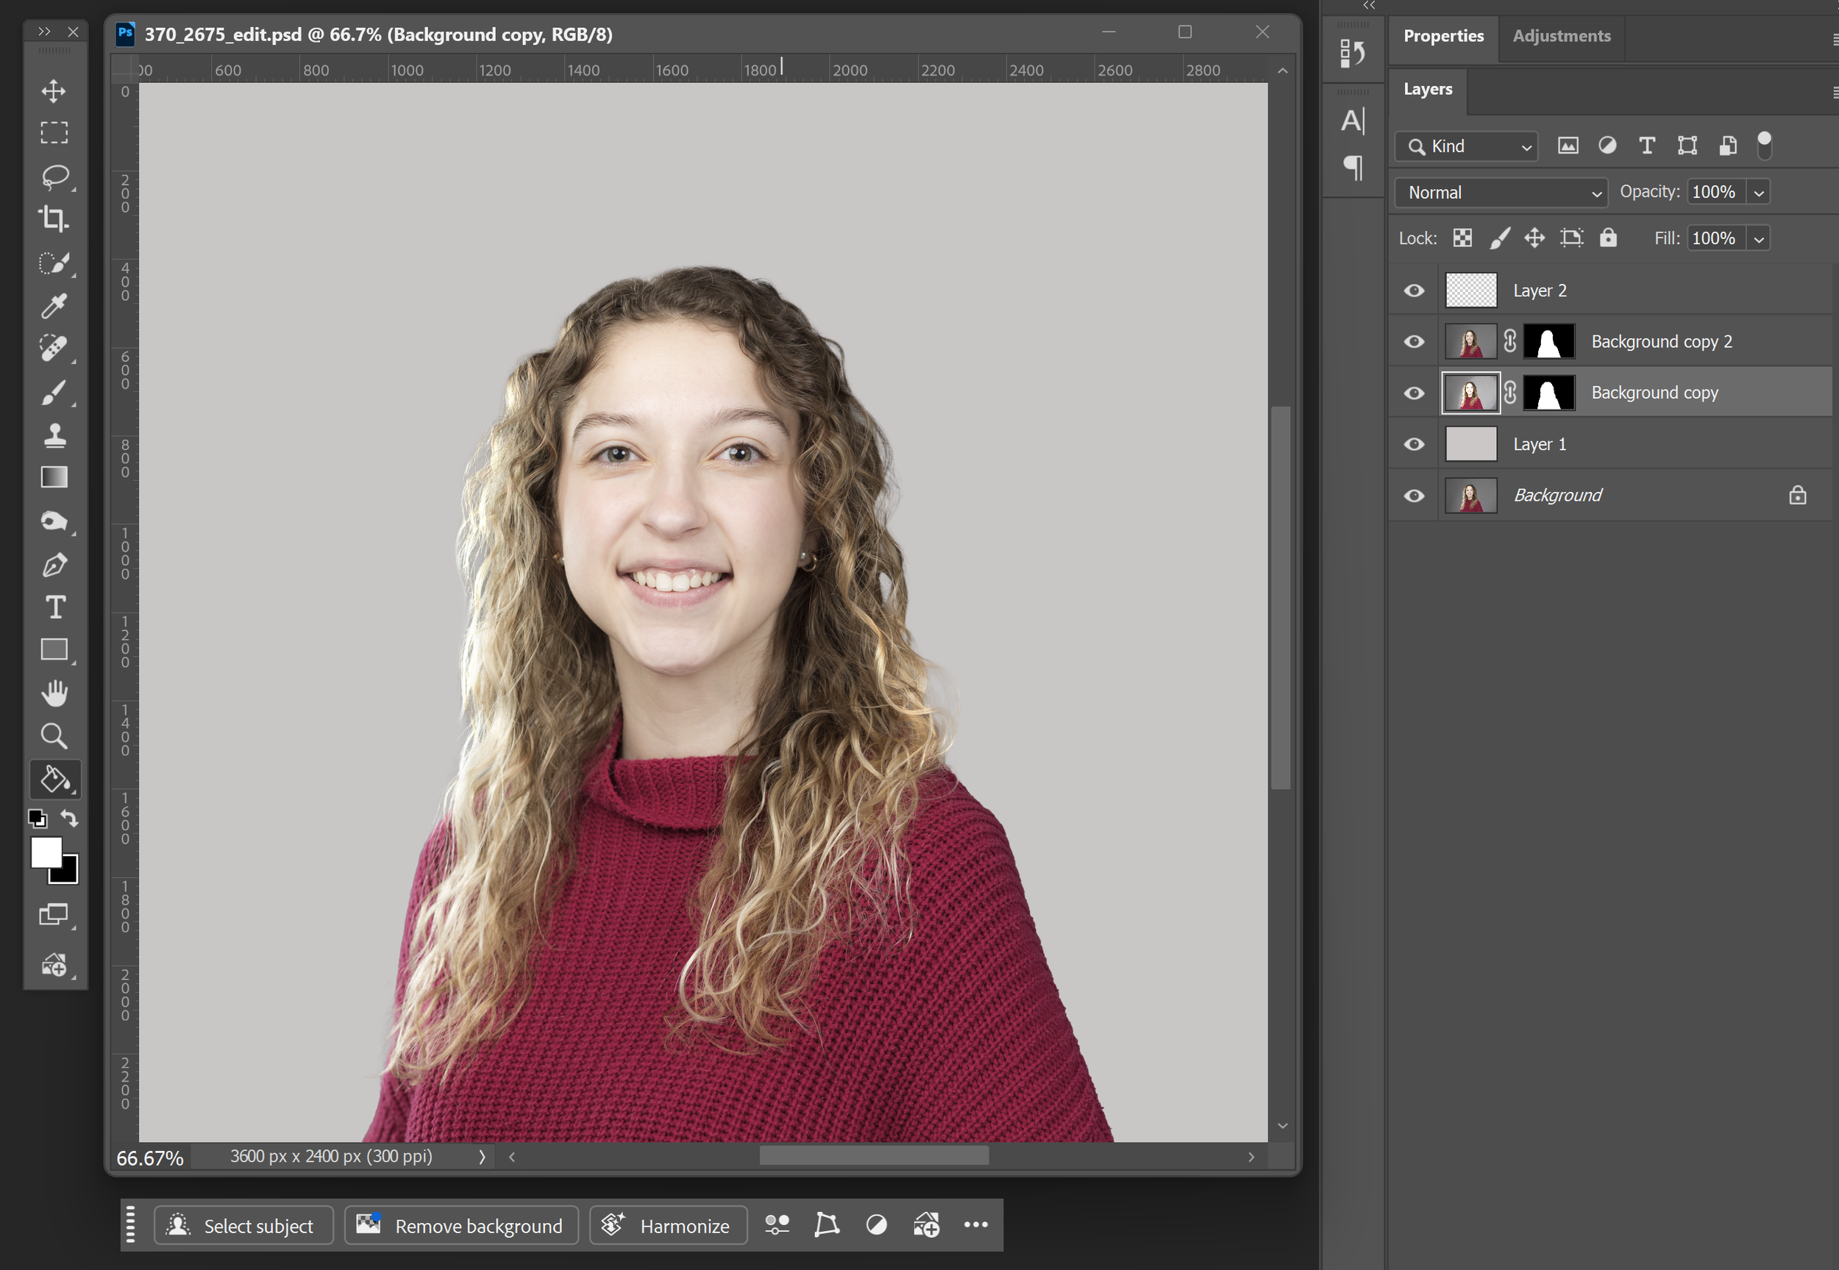Switch to the Layers tab

pyautogui.click(x=1428, y=89)
